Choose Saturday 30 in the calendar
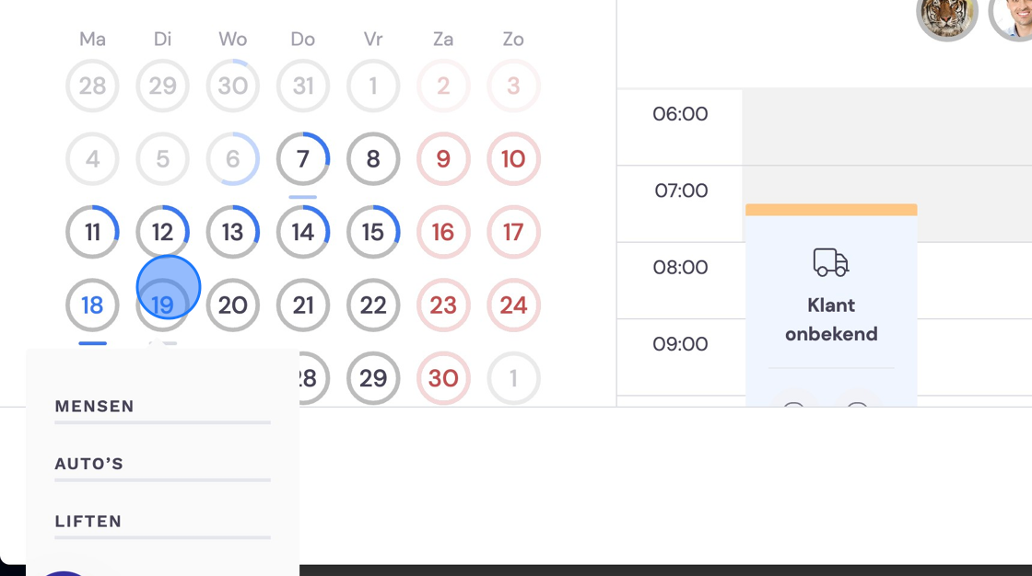1032x576 pixels. pos(443,378)
